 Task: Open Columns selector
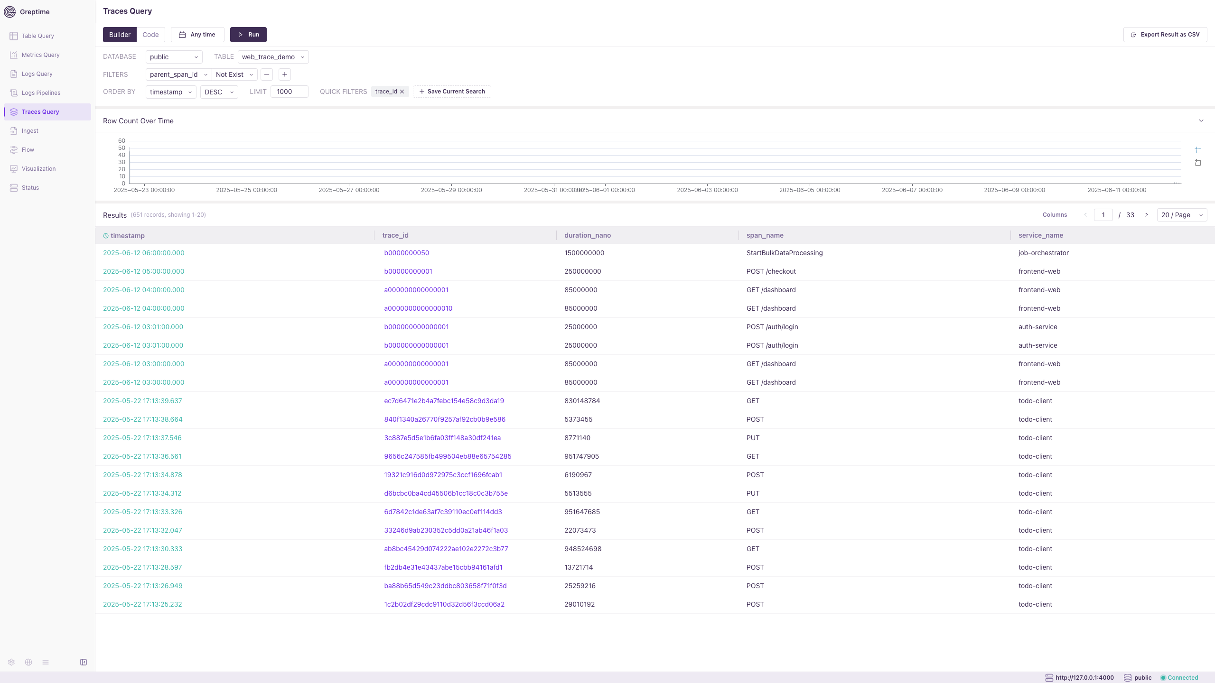pos(1055,215)
